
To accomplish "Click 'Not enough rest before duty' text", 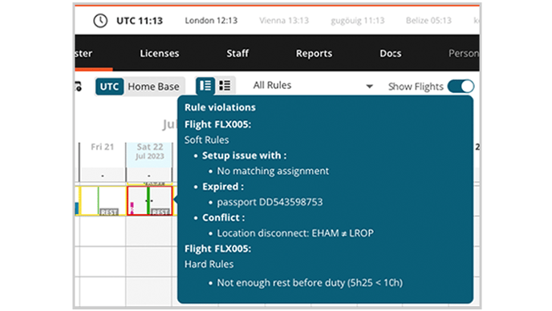I will click(x=281, y=283).
